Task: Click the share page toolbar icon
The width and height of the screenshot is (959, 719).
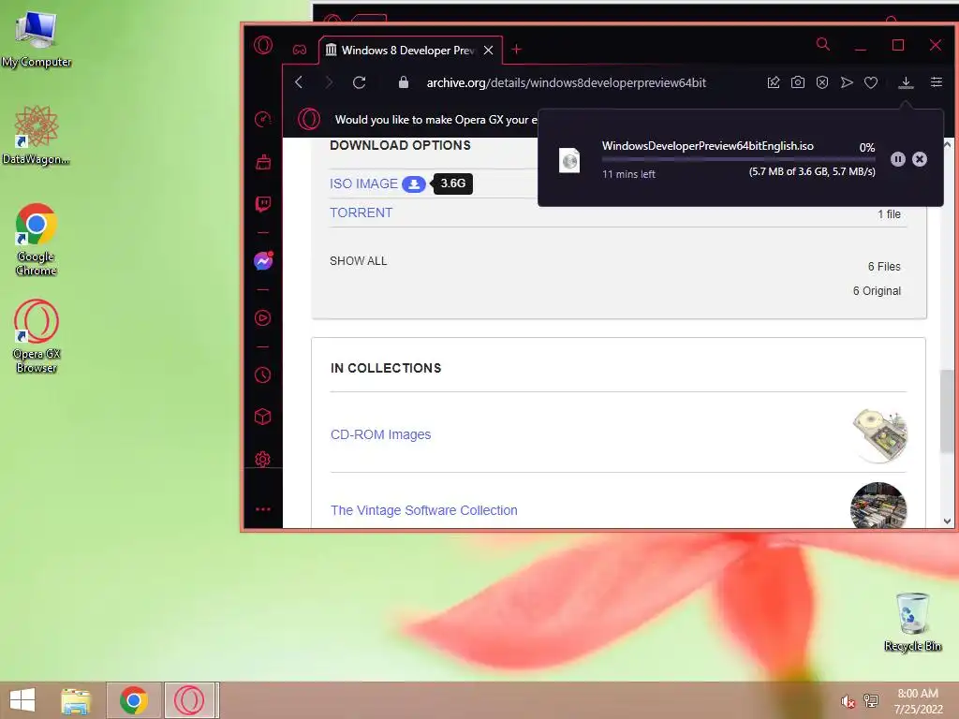Action: pos(774,82)
